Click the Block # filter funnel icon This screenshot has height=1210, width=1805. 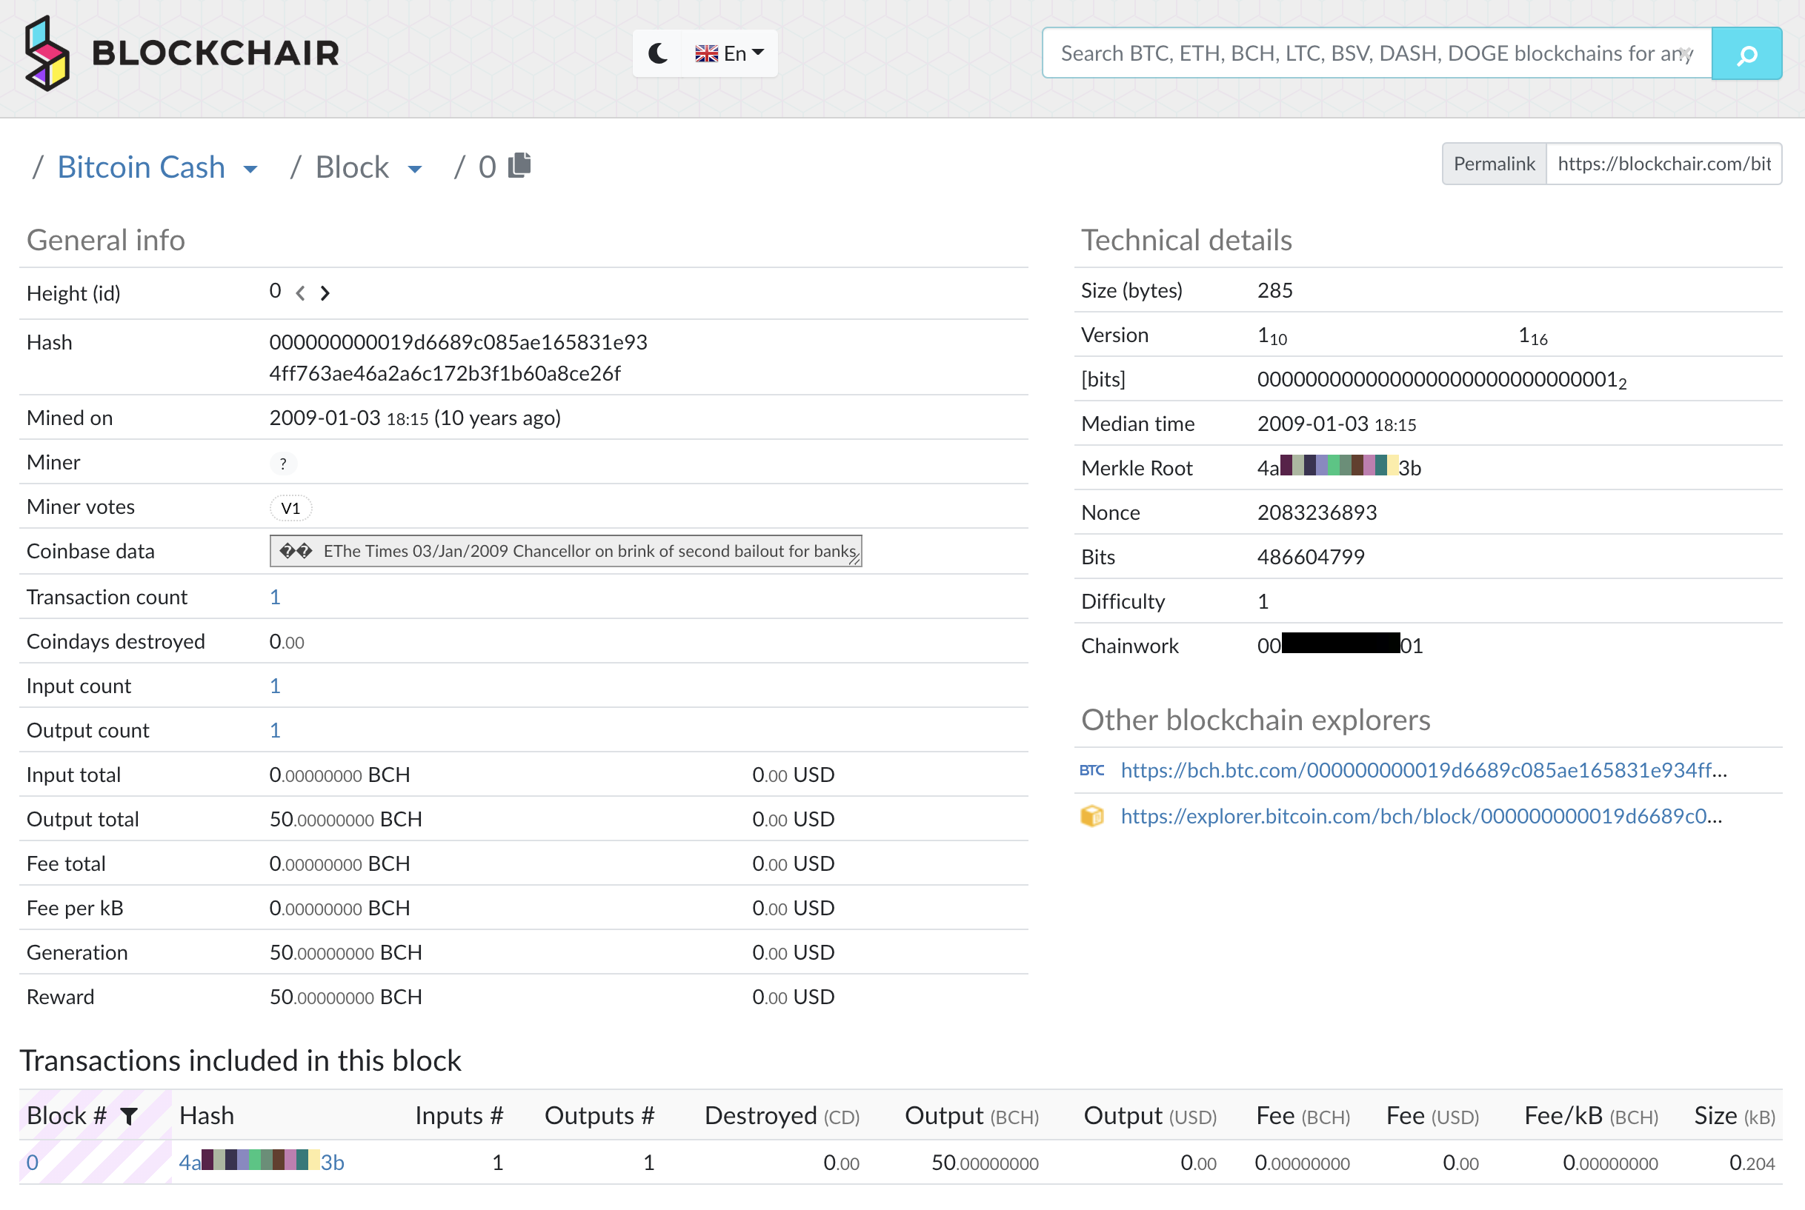129,1116
